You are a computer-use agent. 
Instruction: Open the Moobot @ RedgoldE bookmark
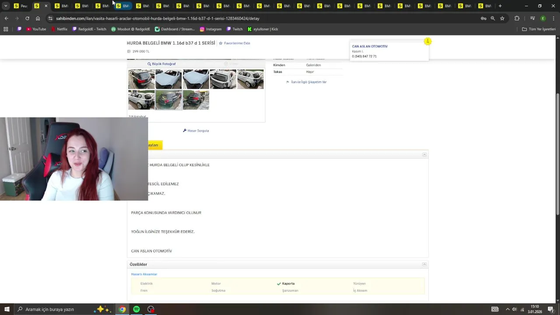130,29
